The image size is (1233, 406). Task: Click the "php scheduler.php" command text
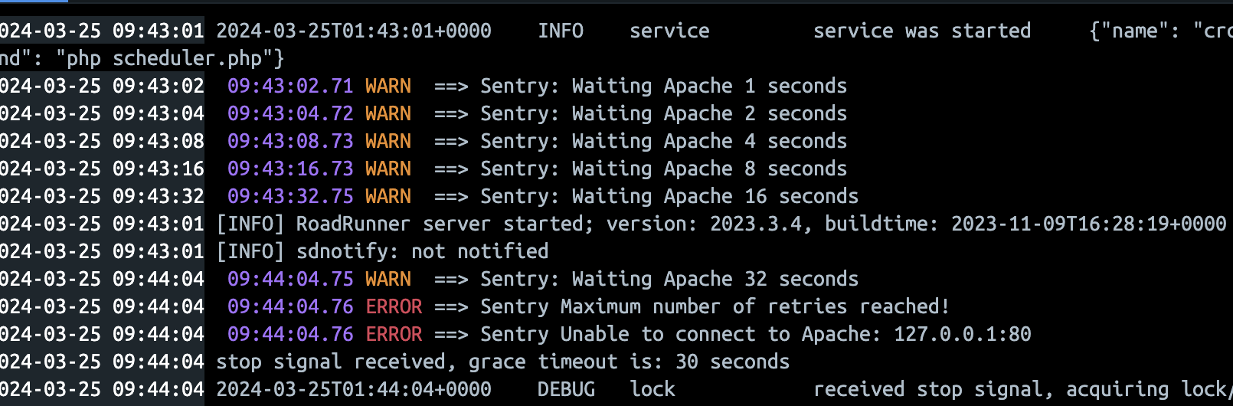168,58
